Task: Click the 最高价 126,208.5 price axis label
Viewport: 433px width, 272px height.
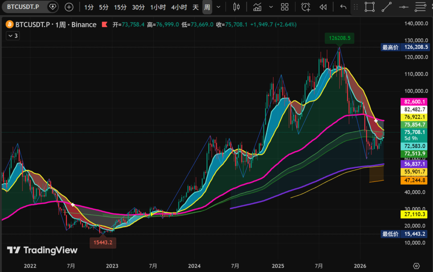Action: [x=405, y=47]
